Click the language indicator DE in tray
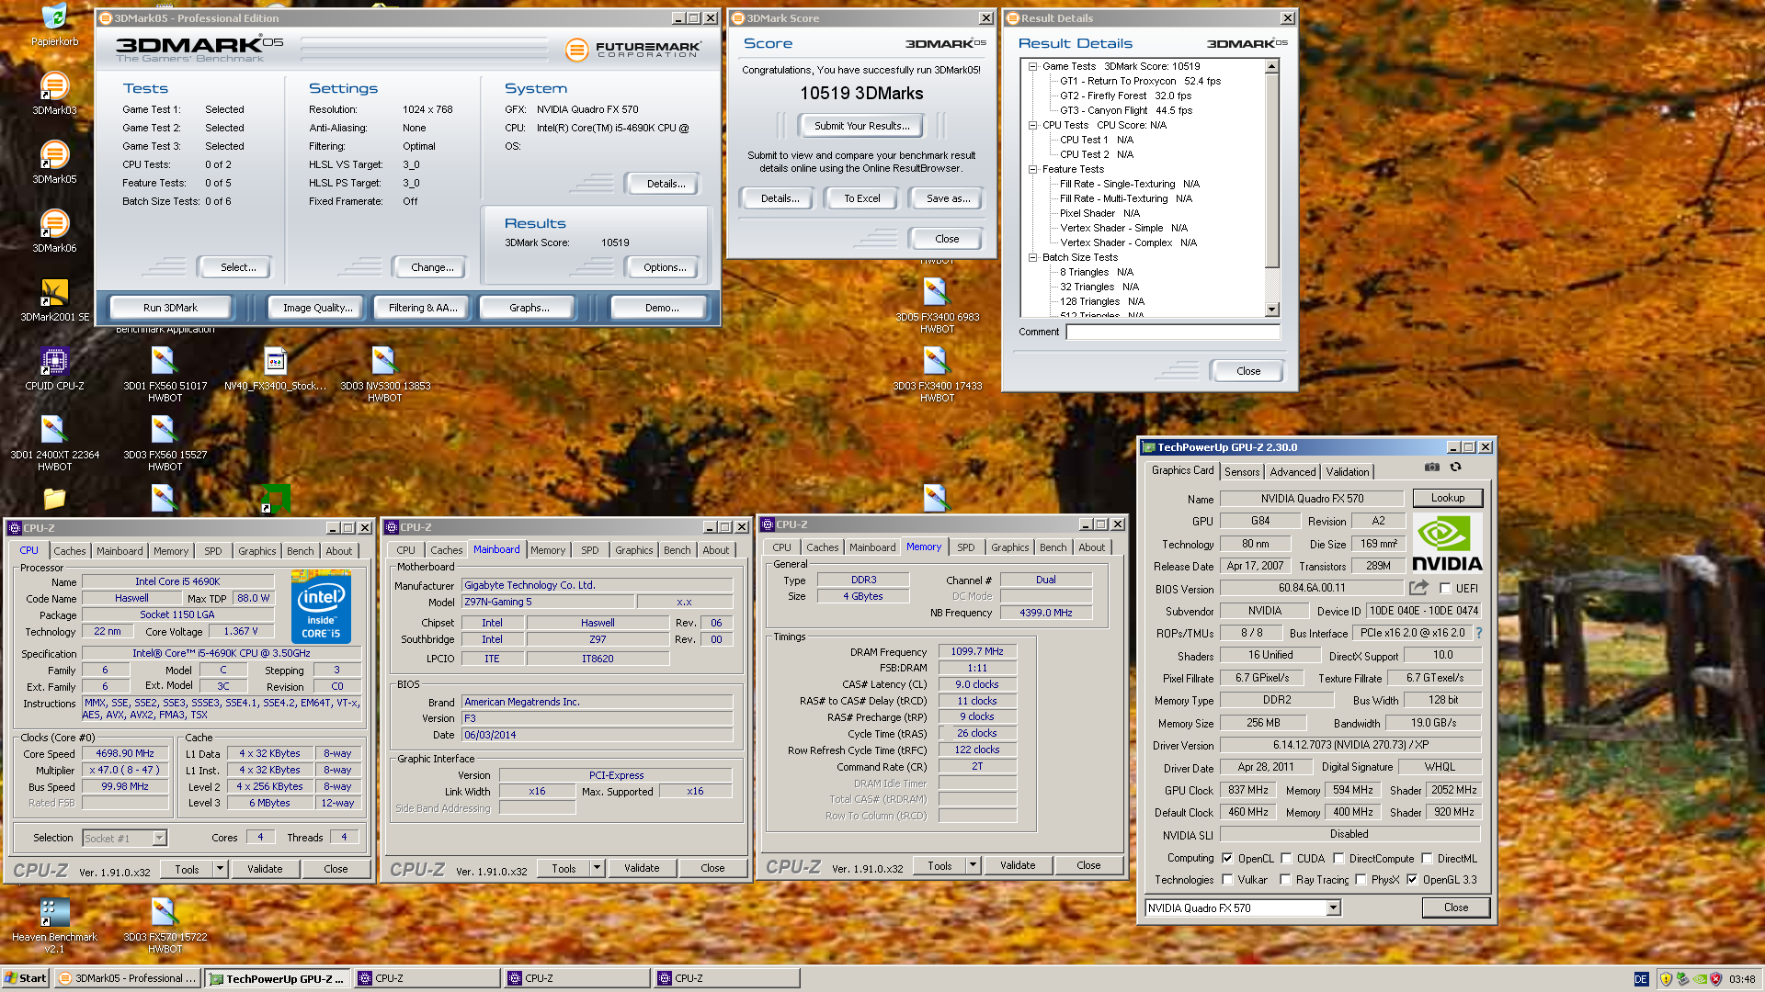 coord(1641,979)
